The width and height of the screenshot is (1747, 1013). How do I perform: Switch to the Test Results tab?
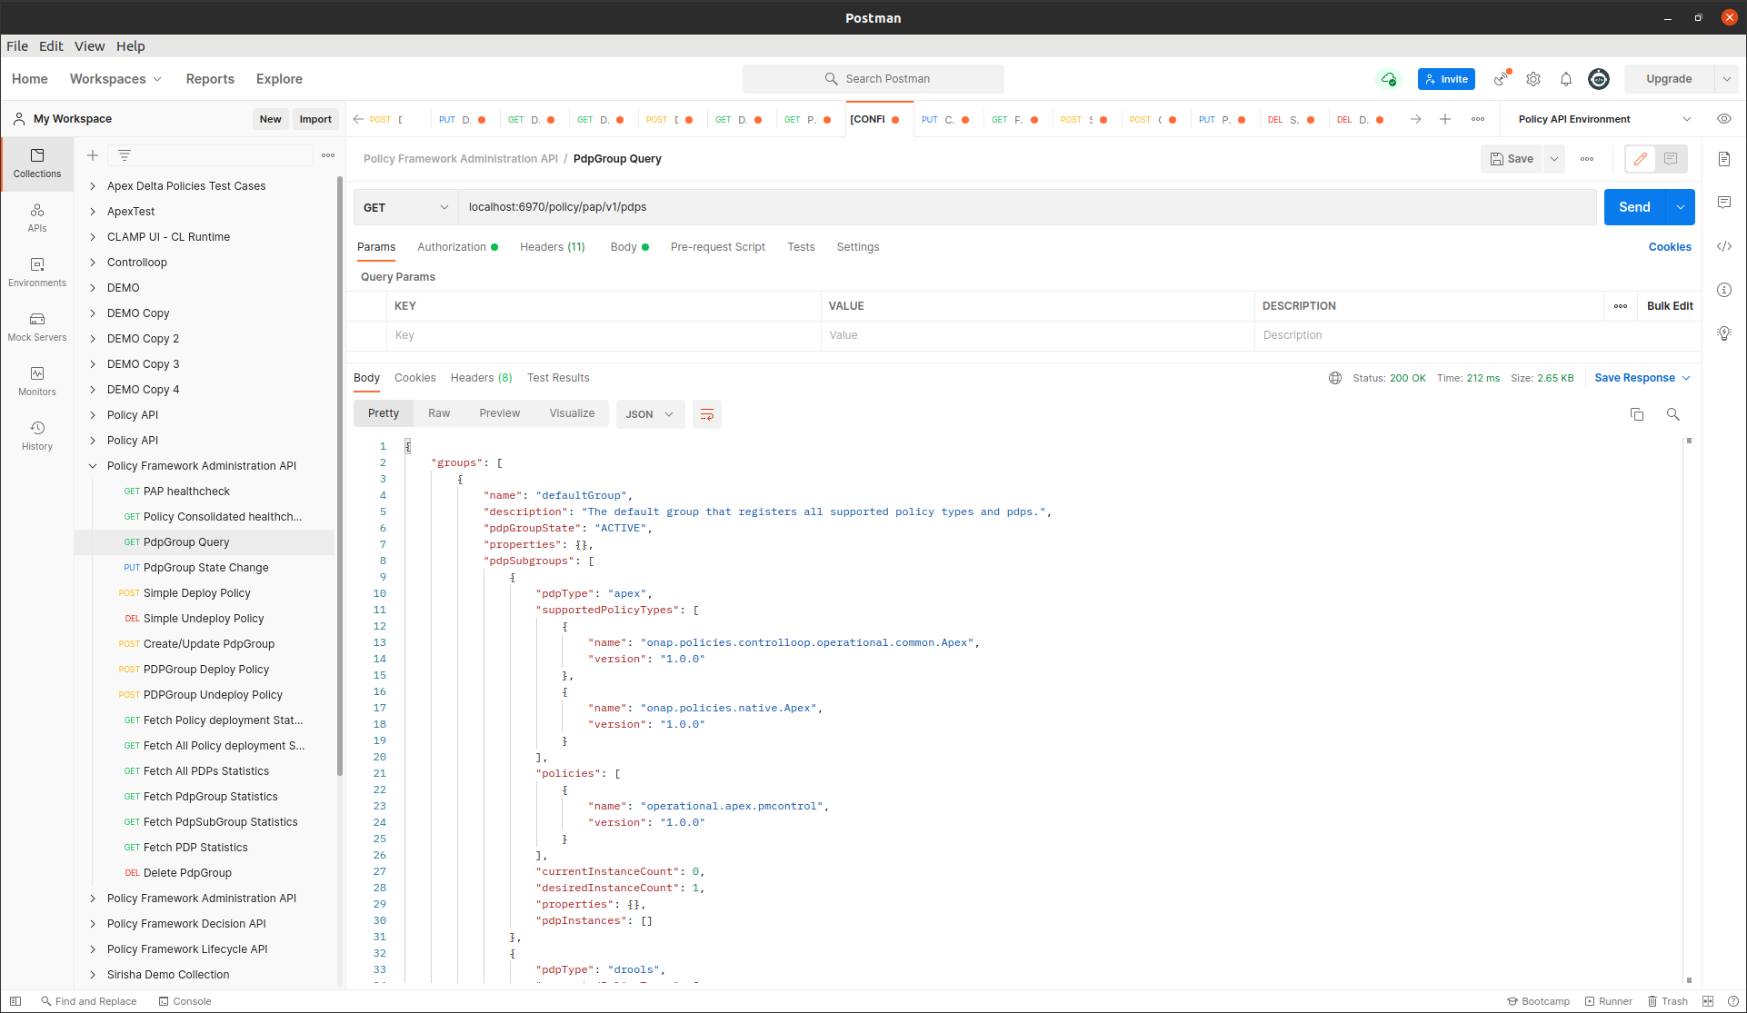(558, 378)
